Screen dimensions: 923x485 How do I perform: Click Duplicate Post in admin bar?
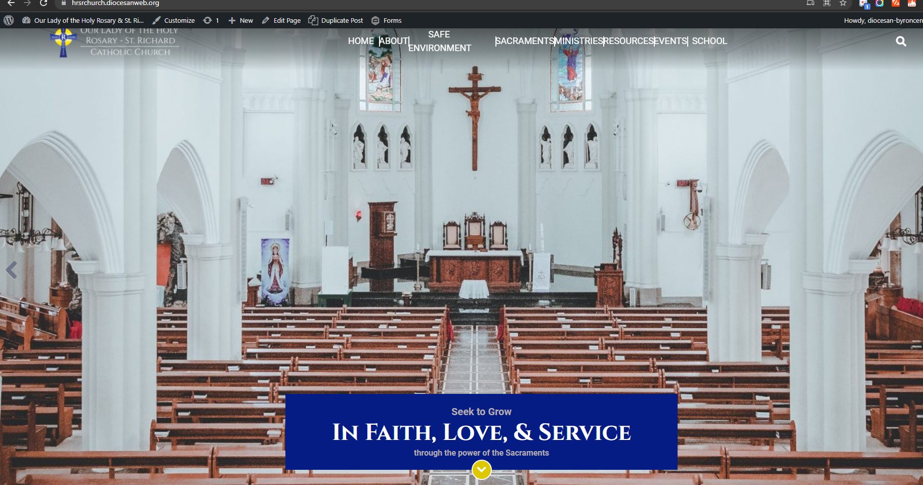coord(336,20)
